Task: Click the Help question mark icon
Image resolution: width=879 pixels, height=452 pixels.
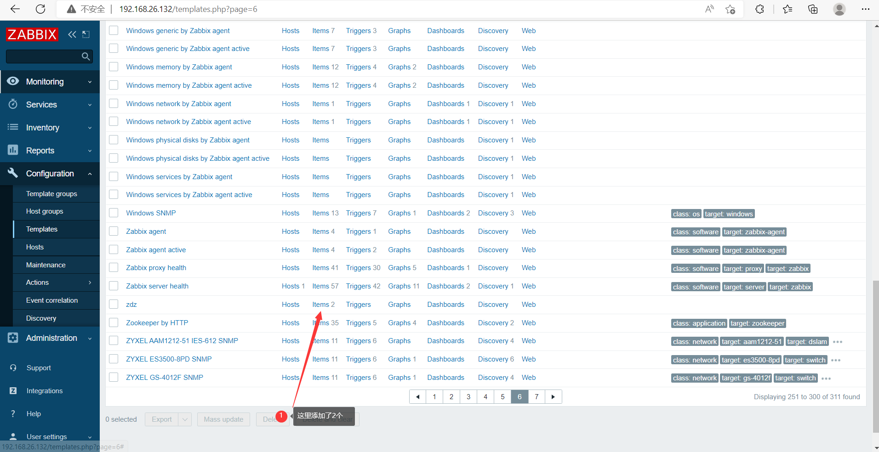Action: point(13,414)
